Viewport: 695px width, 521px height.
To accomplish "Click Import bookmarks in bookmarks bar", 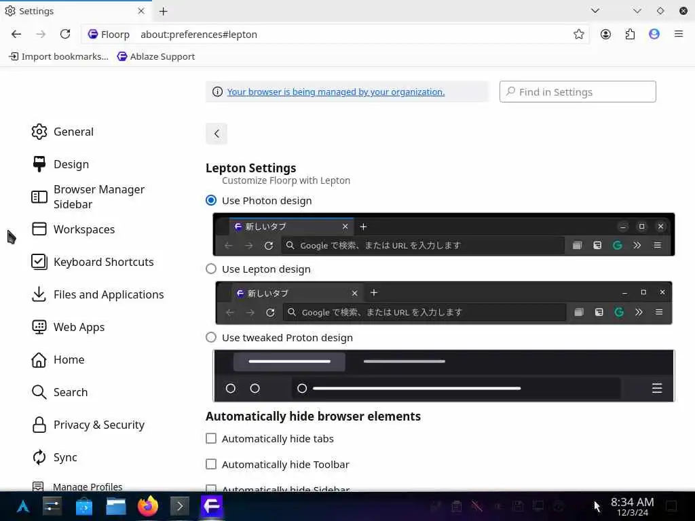I will pos(58,56).
